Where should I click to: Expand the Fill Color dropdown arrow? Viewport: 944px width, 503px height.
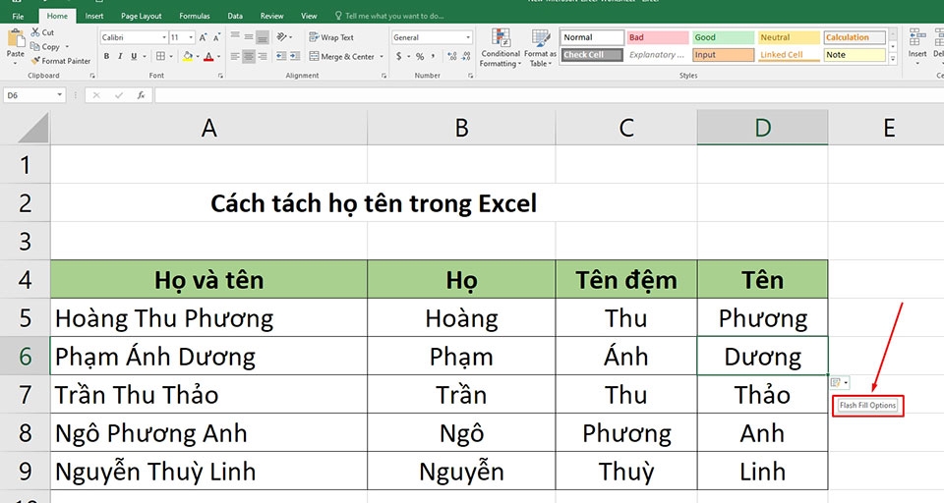click(198, 57)
